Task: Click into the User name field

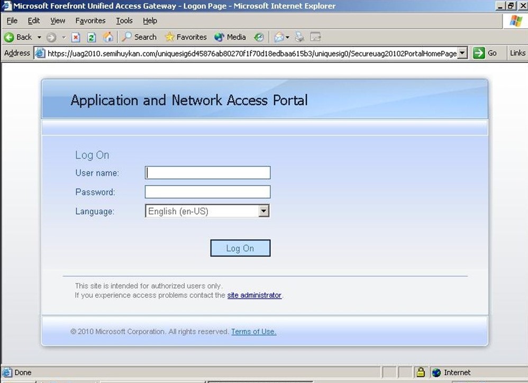Action: tap(207, 172)
